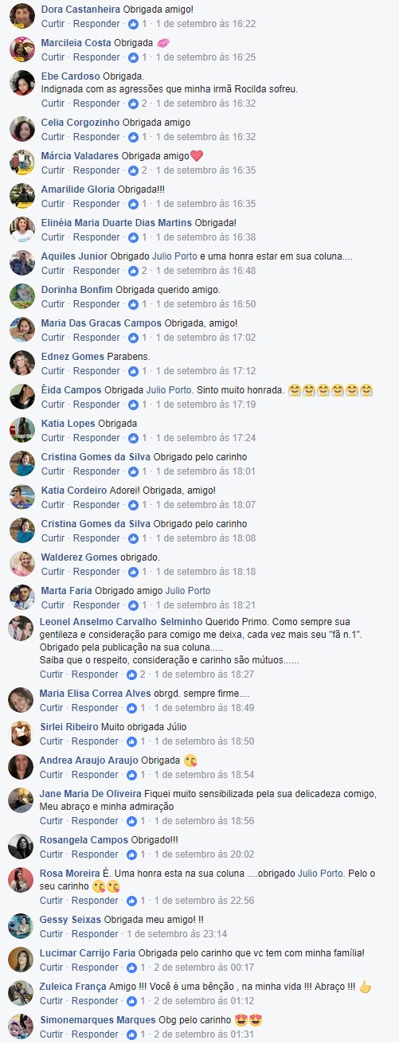Screen dimensions: 399x1044
Task: Open timestamp 2 de setembro às 01:31
Action: coord(205,1034)
